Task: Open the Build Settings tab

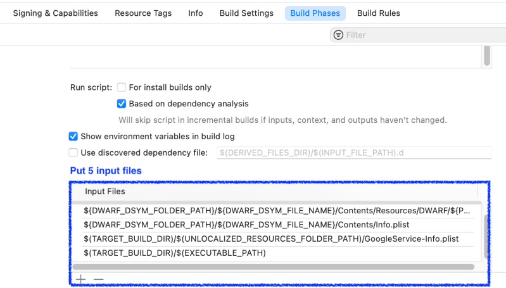Action: click(246, 13)
